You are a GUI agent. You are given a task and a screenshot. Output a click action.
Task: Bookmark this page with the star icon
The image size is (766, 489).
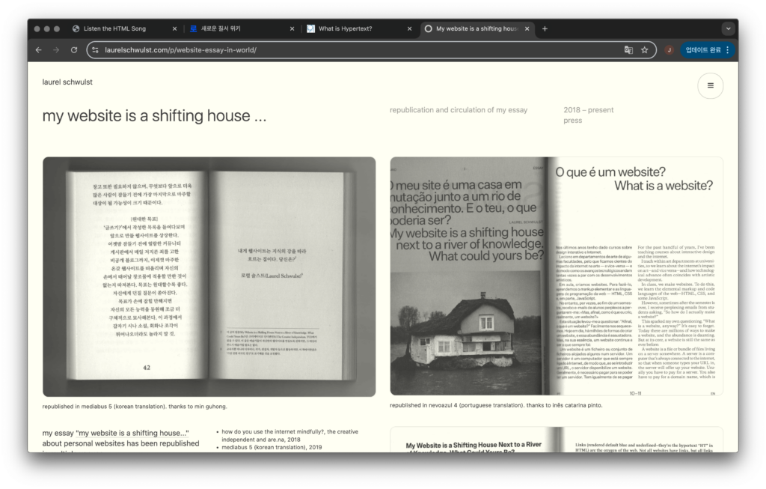[x=644, y=50]
